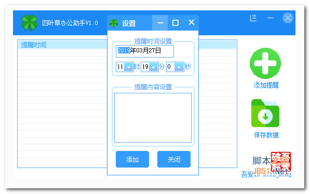
Task: Select the highlighted year 2019 in date field
Action: point(124,50)
